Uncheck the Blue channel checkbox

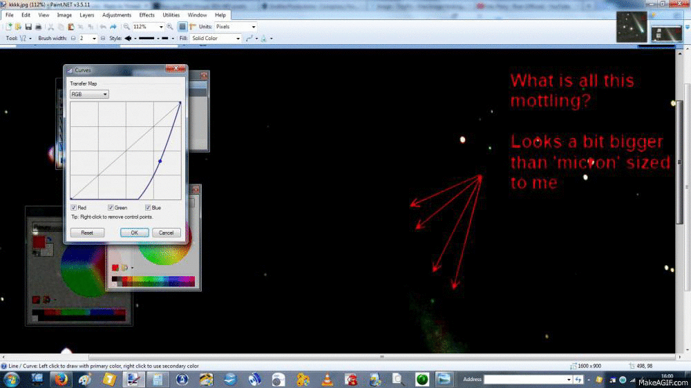click(148, 207)
